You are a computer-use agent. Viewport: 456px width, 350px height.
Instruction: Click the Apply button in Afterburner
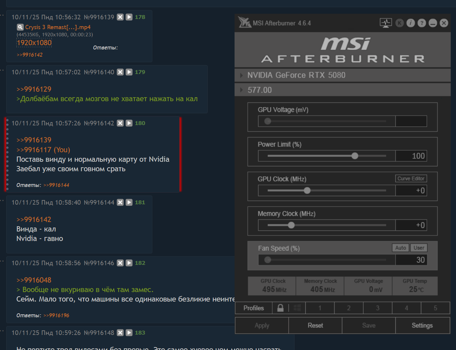pyautogui.click(x=262, y=325)
